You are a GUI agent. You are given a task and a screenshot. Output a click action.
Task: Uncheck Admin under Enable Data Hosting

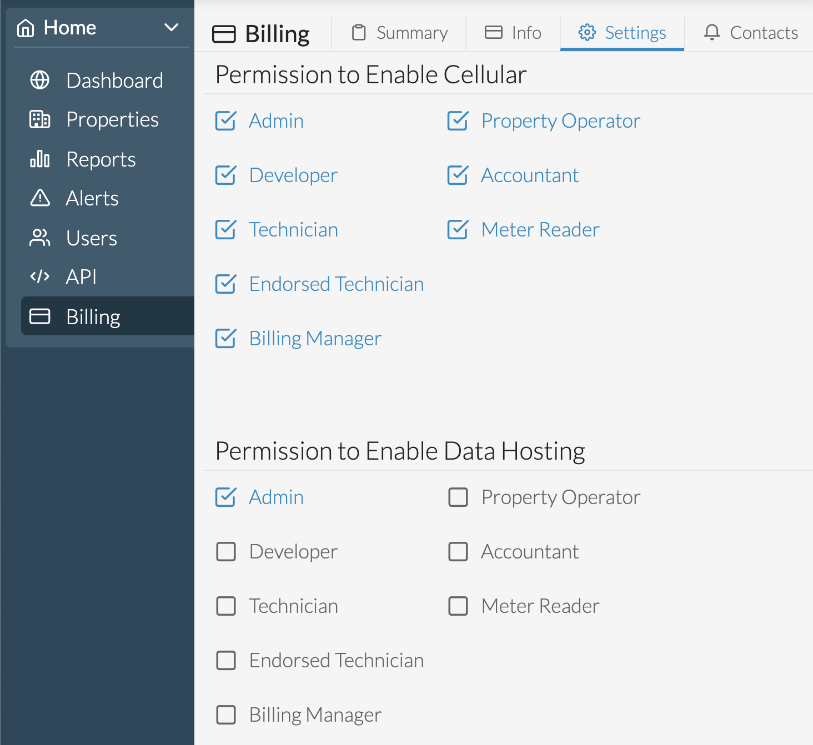[226, 497]
